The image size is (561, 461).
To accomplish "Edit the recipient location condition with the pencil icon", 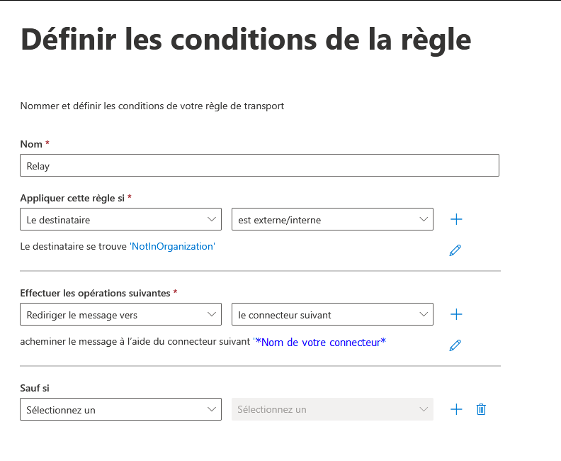I will click(x=455, y=250).
